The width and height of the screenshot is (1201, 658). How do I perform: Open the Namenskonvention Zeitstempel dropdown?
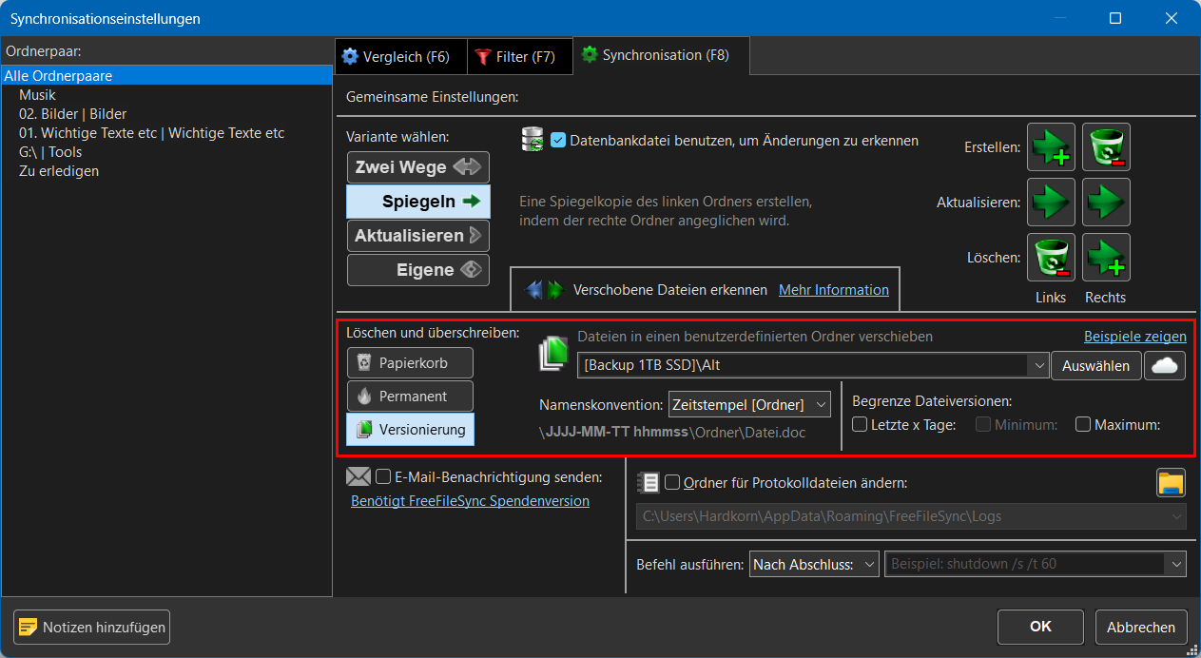click(750, 404)
